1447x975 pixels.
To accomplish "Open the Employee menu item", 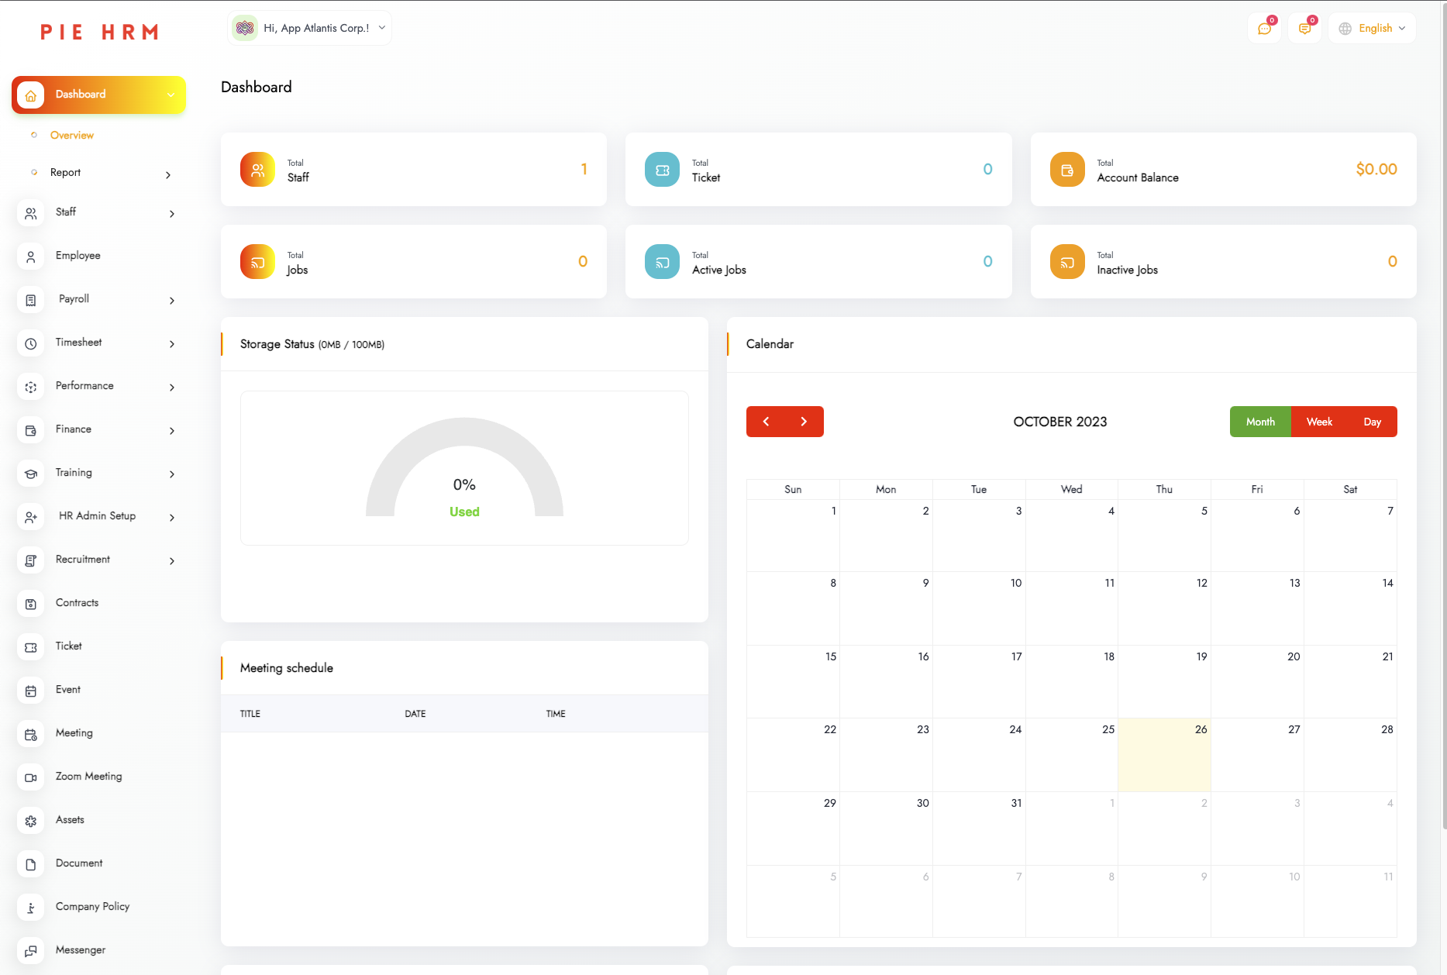I will click(98, 256).
